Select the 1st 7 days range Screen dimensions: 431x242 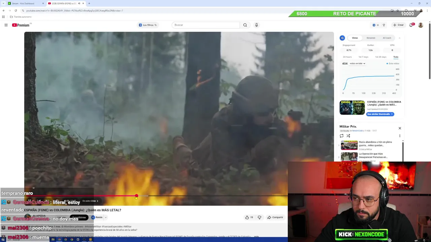point(363,57)
